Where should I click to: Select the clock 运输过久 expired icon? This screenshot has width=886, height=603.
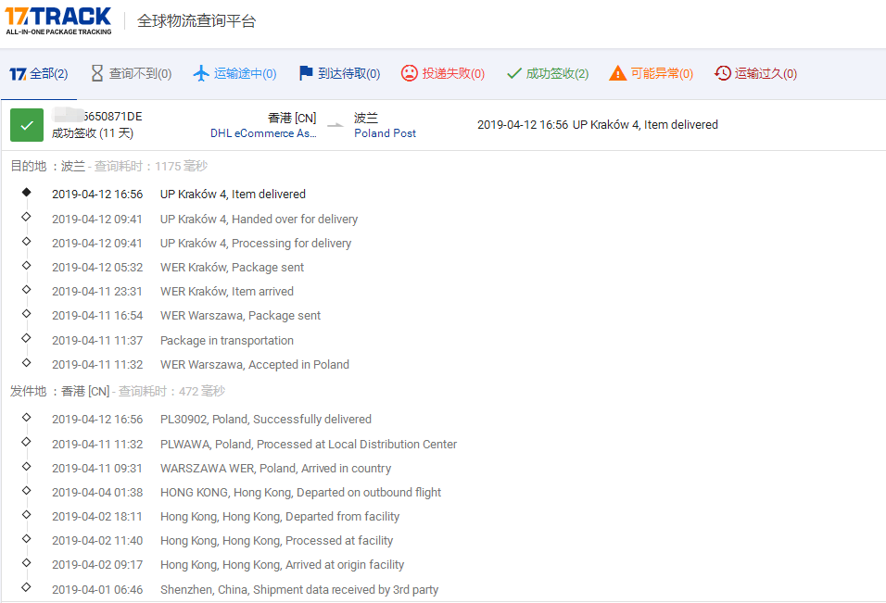tap(722, 72)
